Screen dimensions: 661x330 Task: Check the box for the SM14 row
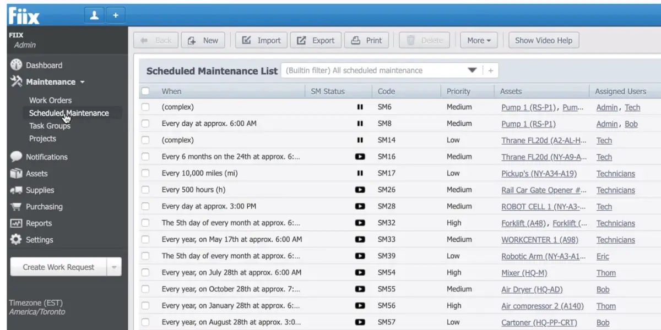[145, 140]
